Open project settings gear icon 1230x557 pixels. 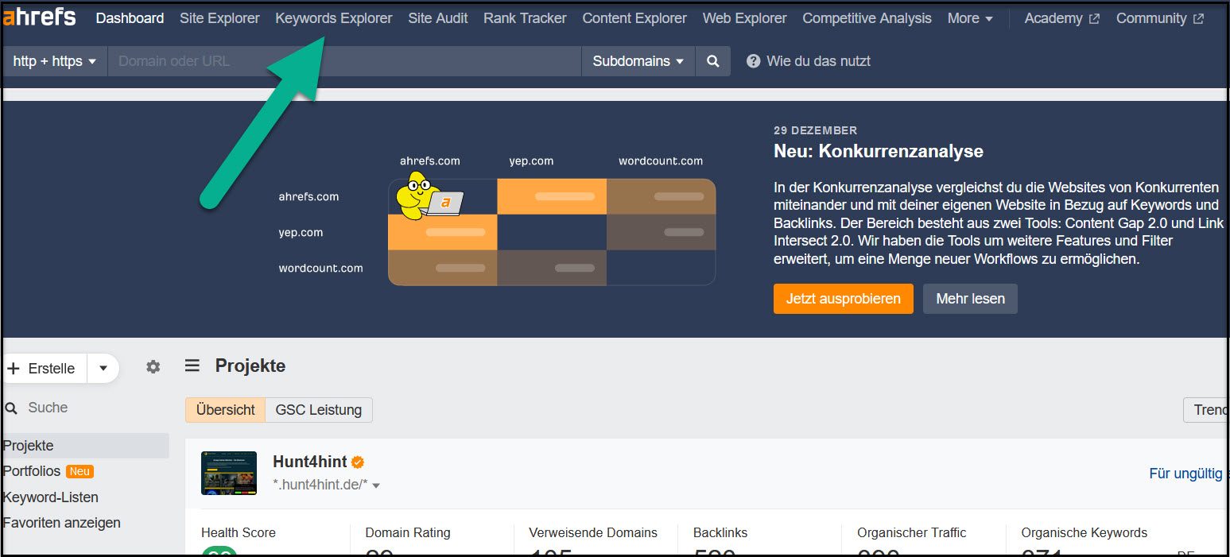[x=153, y=366]
